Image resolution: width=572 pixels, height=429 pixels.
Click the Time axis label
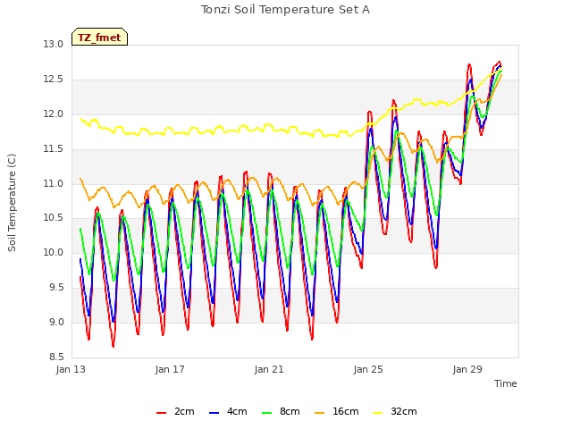(x=506, y=383)
